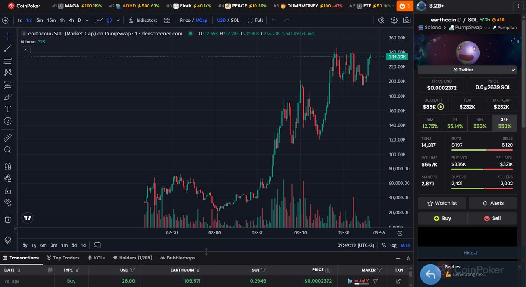Open the layout grid templates icon

(167, 20)
